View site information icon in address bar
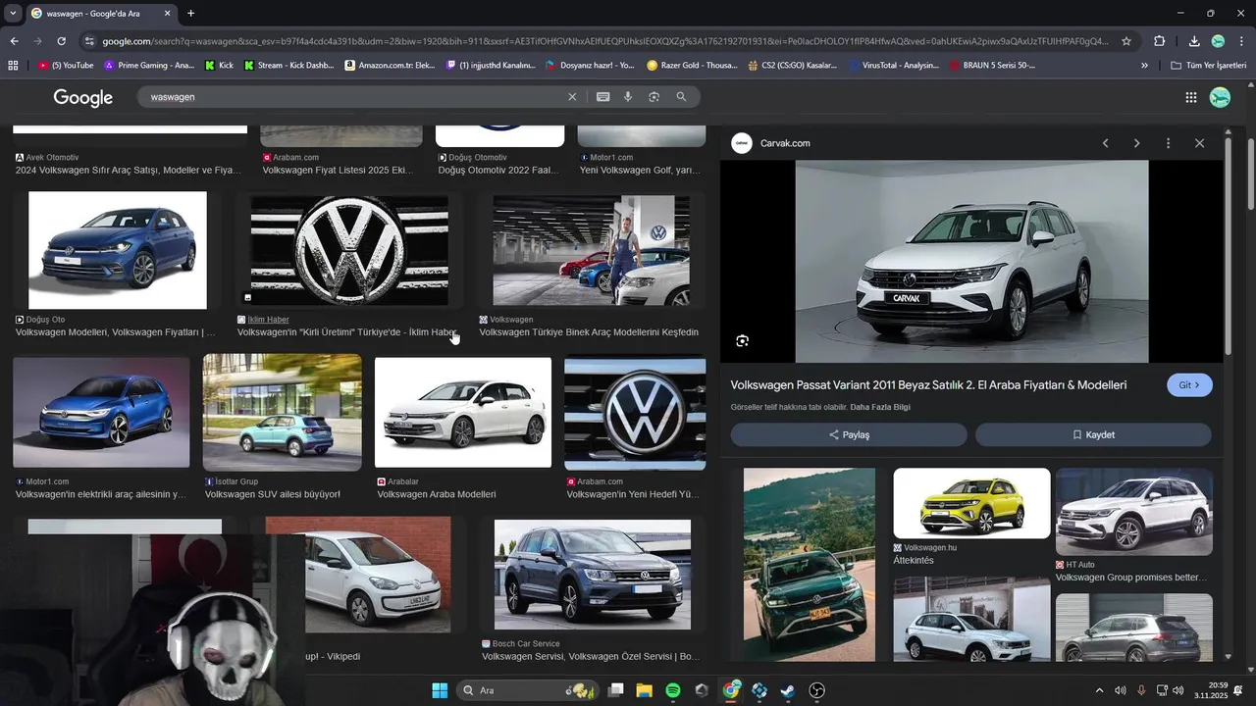This screenshot has height=706, width=1256. click(x=89, y=41)
